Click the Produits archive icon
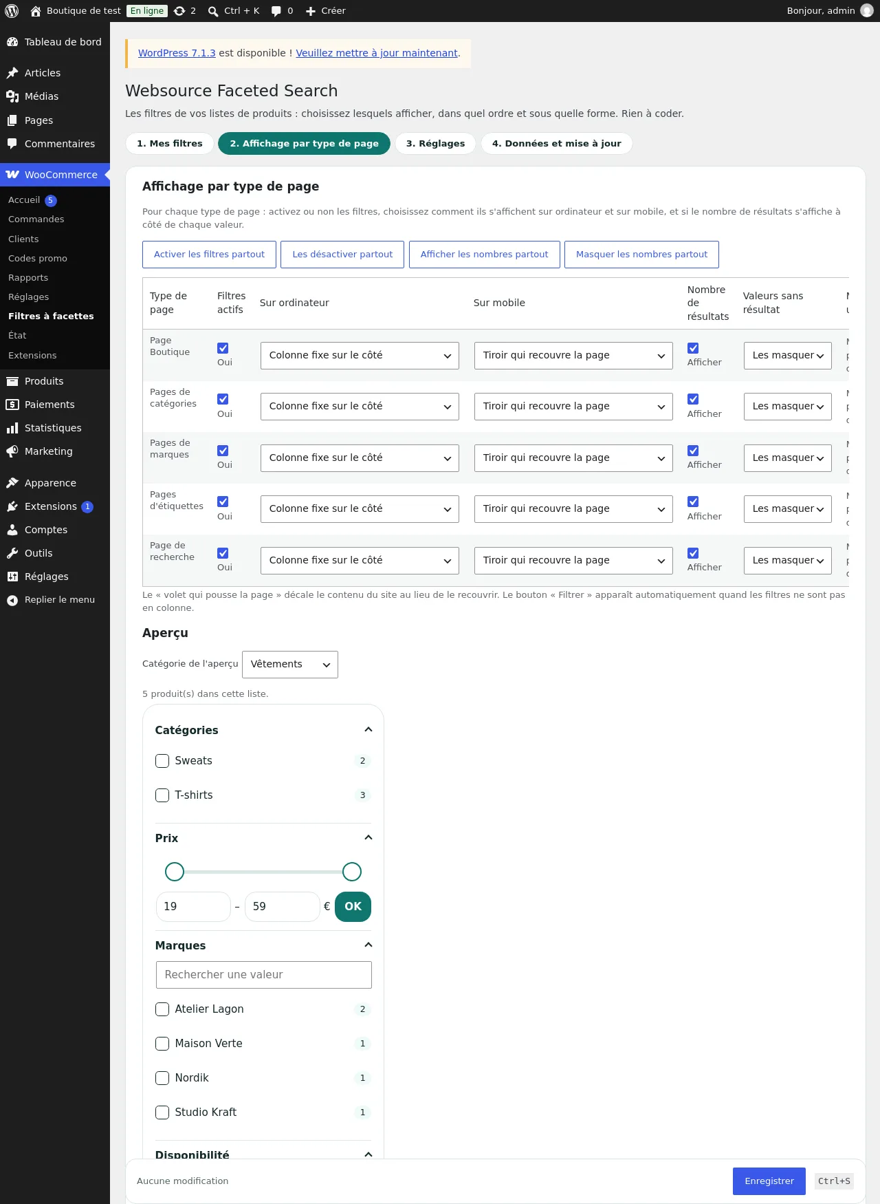The image size is (880, 1204). pyautogui.click(x=12, y=381)
